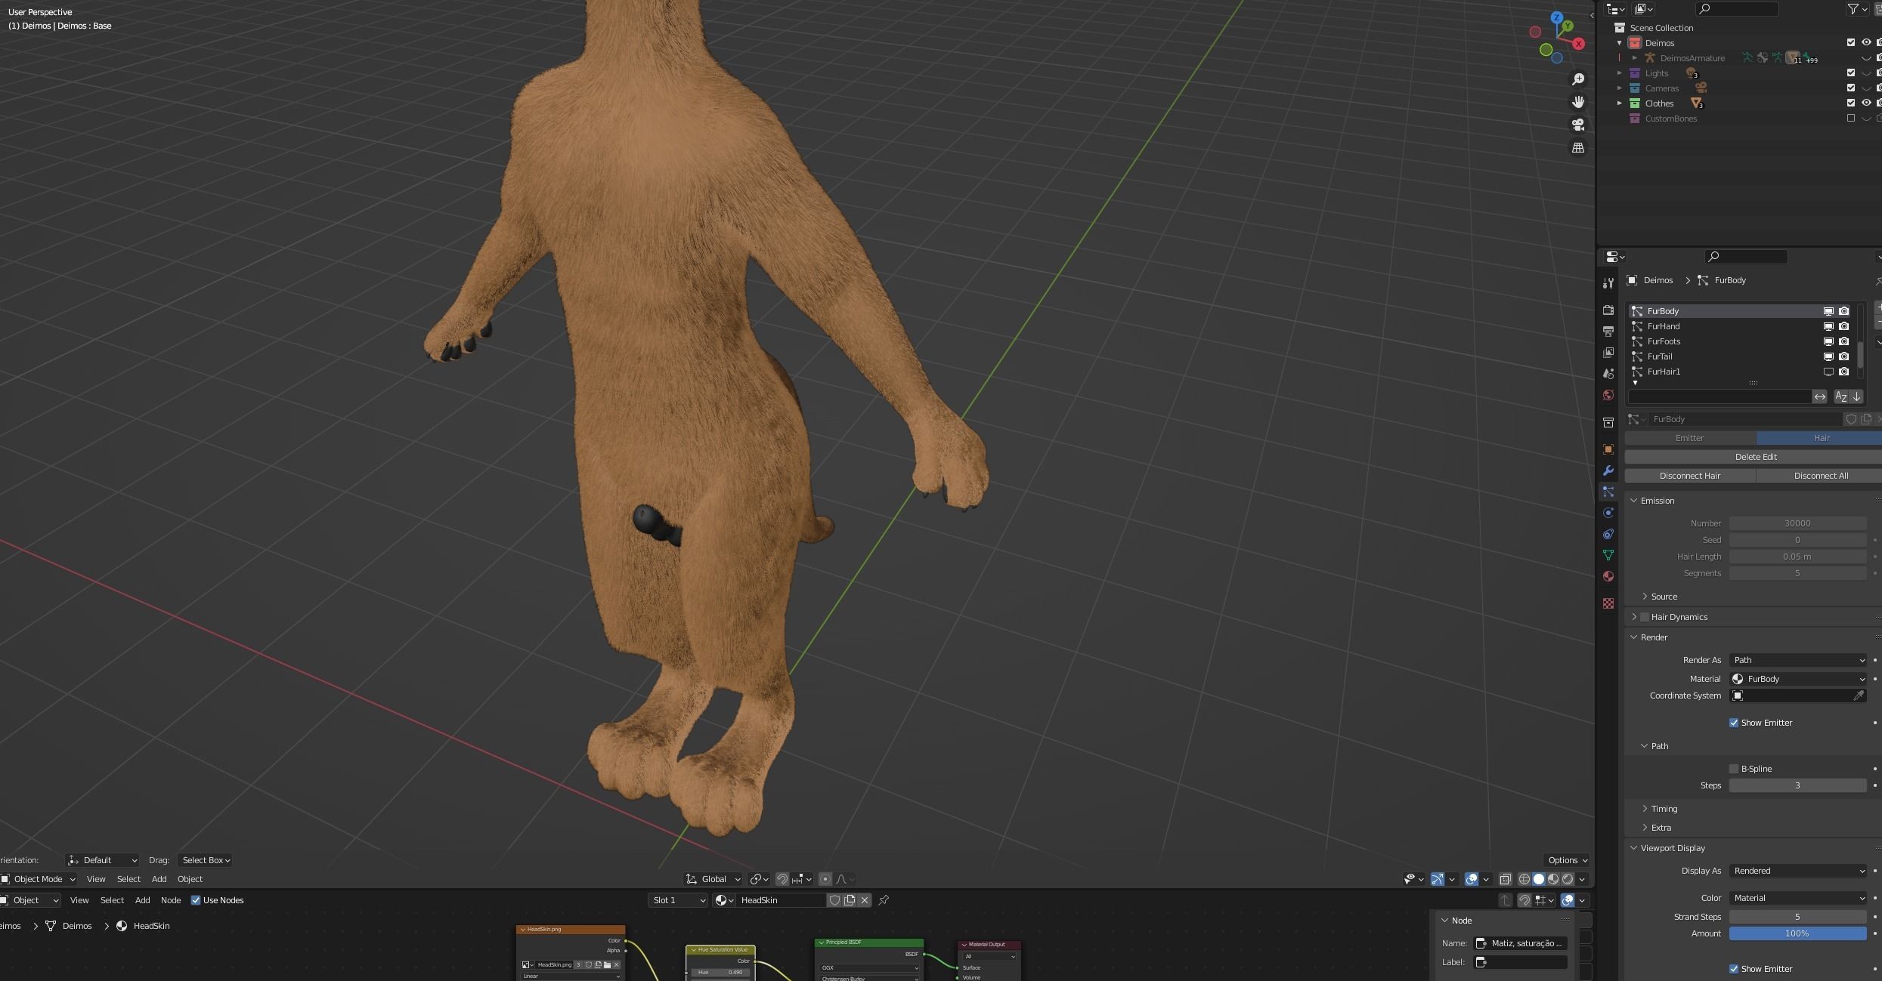Click the Amount 100% slider
The image size is (1882, 981).
point(1798,933)
